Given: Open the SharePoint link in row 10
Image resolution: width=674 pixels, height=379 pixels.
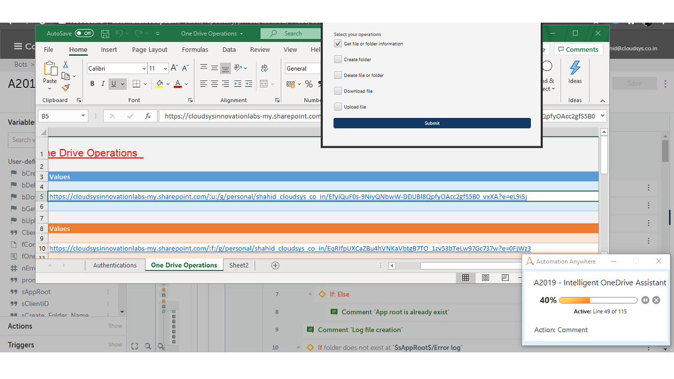Looking at the screenshot, I should 290,248.
